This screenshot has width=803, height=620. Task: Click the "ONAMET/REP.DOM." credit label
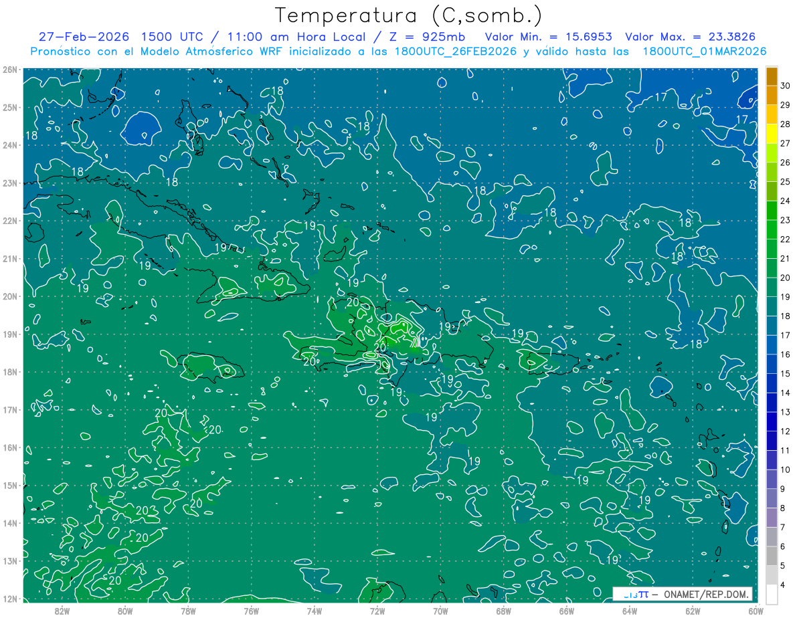[705, 594]
